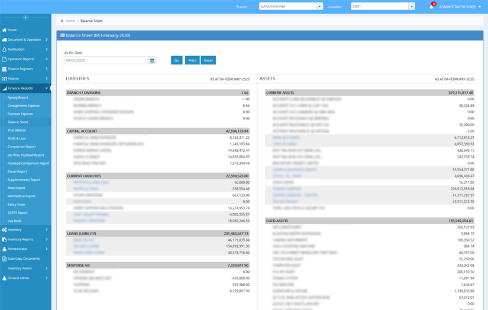Open Ageing Report
Screen dimensions: 488x310
[18, 97]
